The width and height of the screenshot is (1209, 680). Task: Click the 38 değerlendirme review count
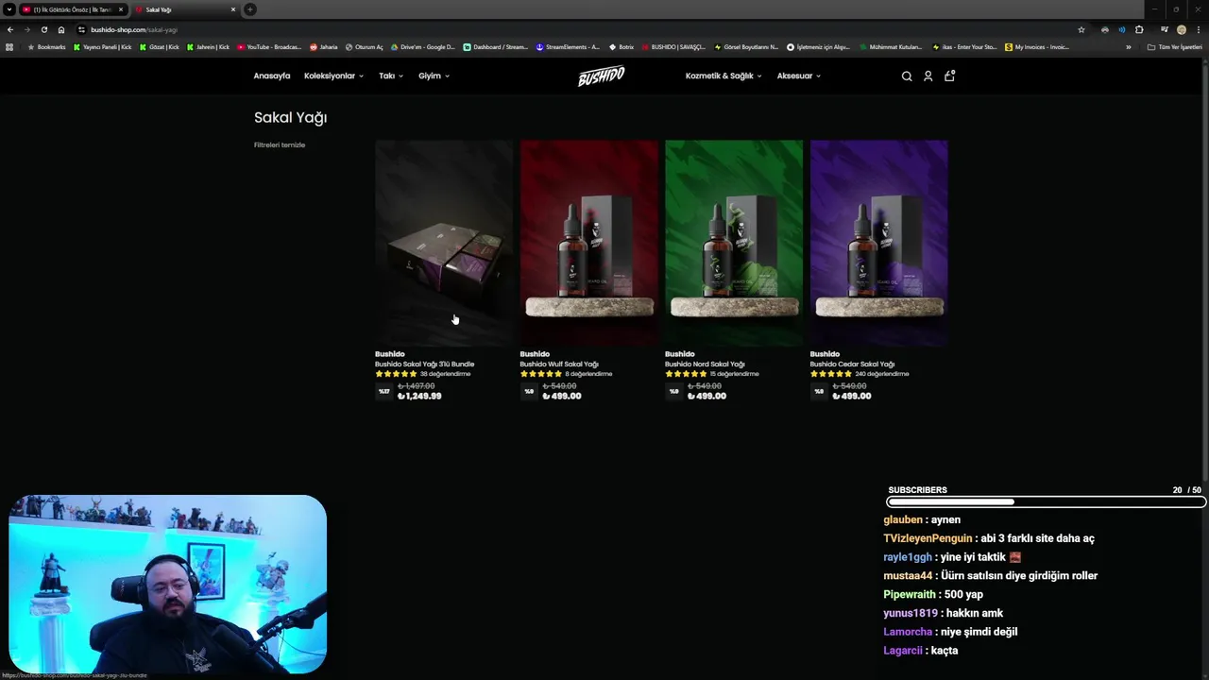(445, 374)
